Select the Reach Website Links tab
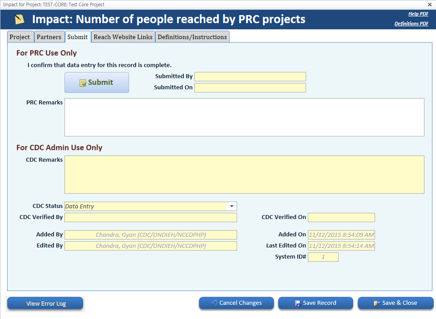 [123, 37]
